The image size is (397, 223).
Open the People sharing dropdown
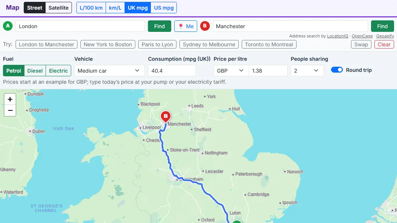[x=307, y=71]
